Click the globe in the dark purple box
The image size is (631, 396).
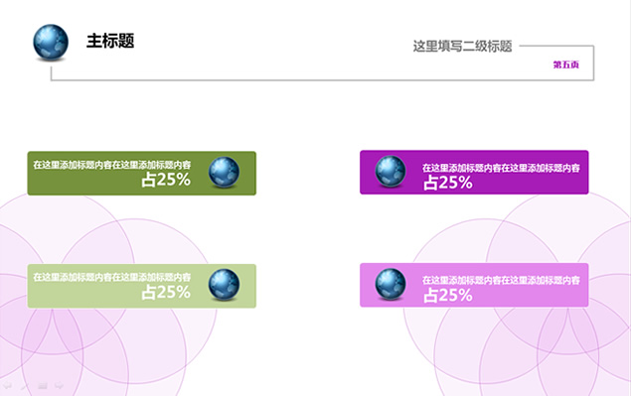pos(391,172)
